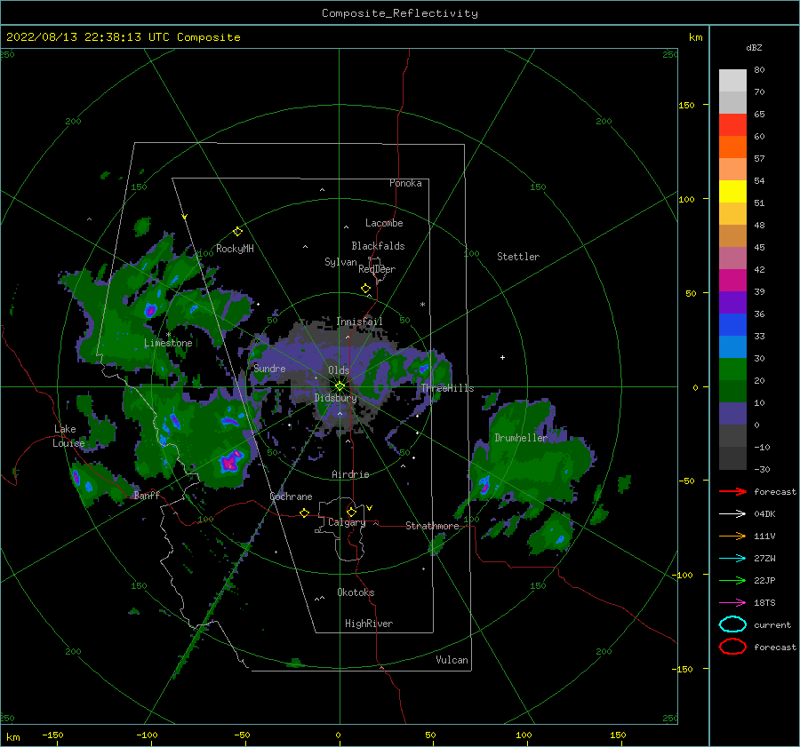
Task: Click the magenta storm core west of Drumheller
Action: coord(484,485)
